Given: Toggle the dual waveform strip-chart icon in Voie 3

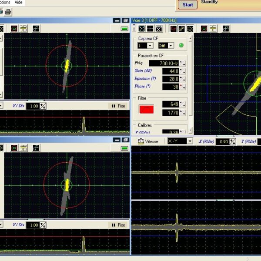Looking at the screenshot, I should (x=190, y=28).
